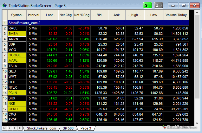Click the Net %Chg column header
202x133 pixels.
click(x=81, y=15)
